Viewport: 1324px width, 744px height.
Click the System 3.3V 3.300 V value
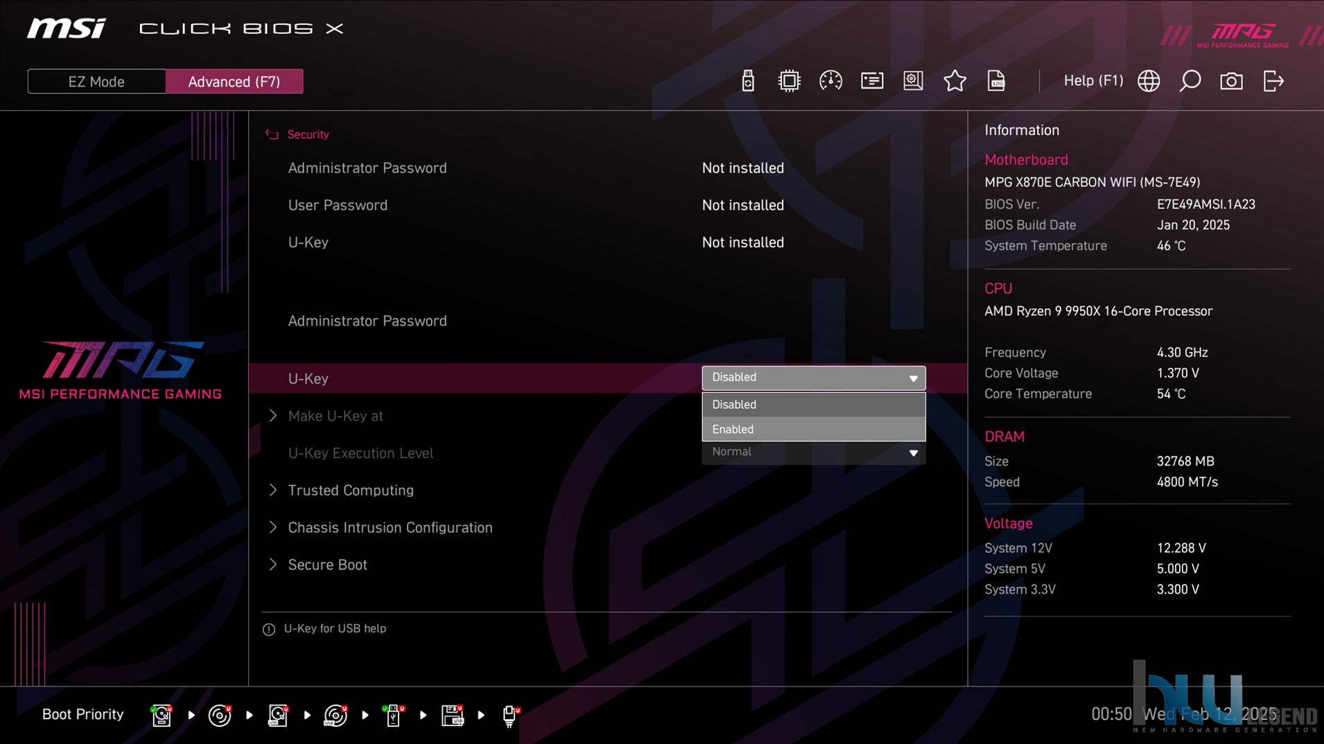coord(1177,590)
